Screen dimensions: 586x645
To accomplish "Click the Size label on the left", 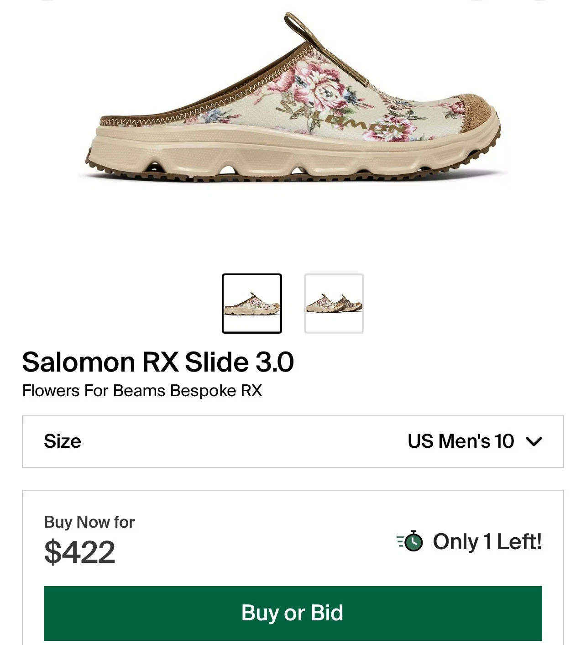I will coord(62,441).
